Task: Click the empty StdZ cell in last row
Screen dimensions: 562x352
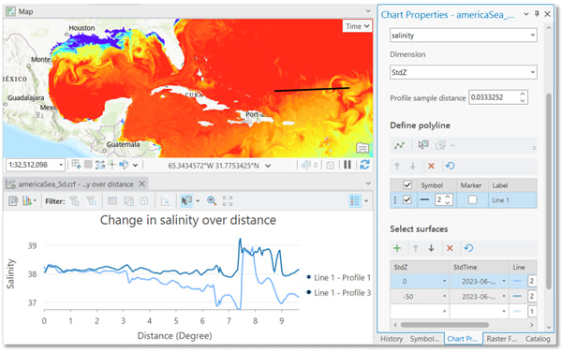Action: [420, 311]
